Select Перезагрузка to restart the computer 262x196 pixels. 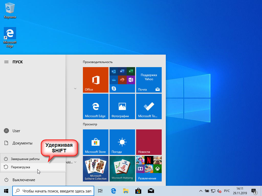tap(33, 167)
